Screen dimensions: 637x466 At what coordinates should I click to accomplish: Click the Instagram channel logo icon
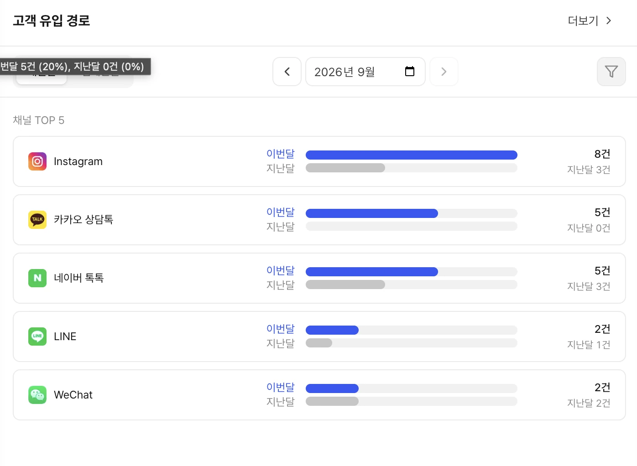[37, 161]
